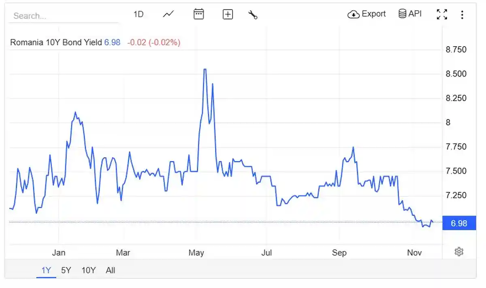Click the Export cloud download button
The height and width of the screenshot is (288, 486).
click(x=367, y=14)
